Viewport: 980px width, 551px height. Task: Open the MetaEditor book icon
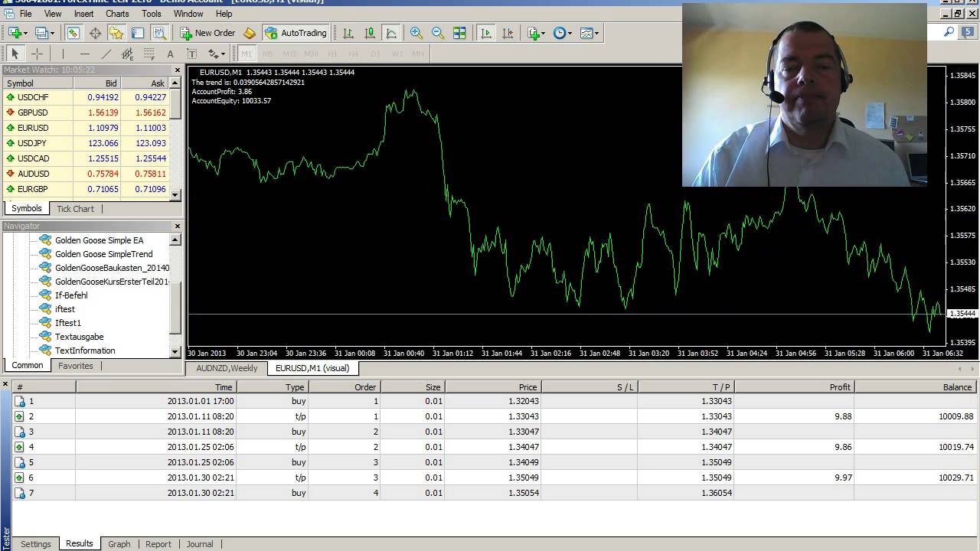pos(250,33)
